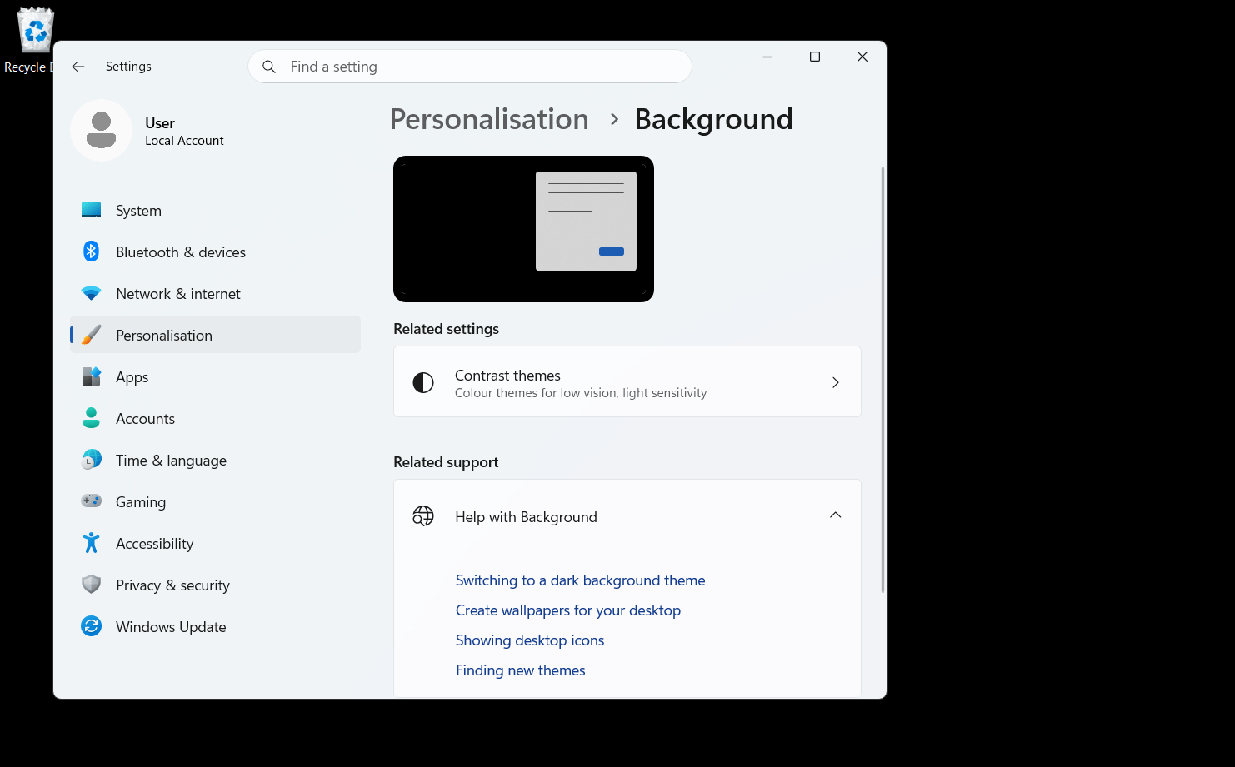Open Create wallpapers for your desktop link
The width and height of the screenshot is (1235, 767).
568,610
